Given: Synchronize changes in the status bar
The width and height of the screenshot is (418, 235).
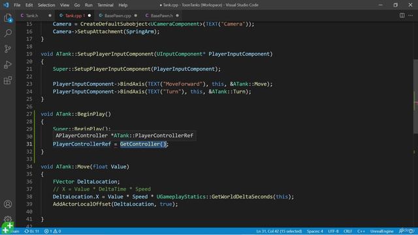Looking at the screenshot, I should pos(32,231).
